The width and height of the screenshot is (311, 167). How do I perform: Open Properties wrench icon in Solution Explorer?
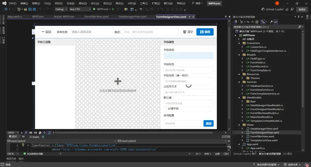(271, 22)
